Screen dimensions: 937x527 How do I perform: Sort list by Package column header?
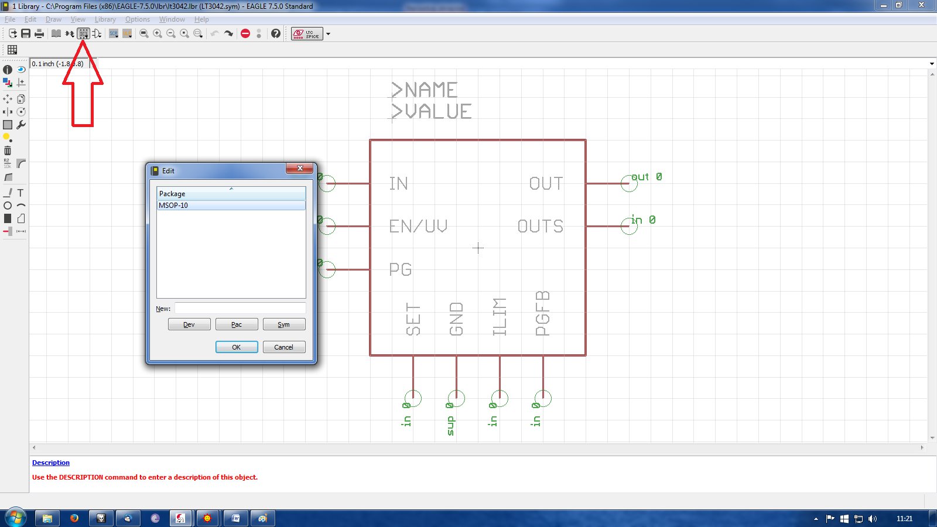tap(231, 193)
